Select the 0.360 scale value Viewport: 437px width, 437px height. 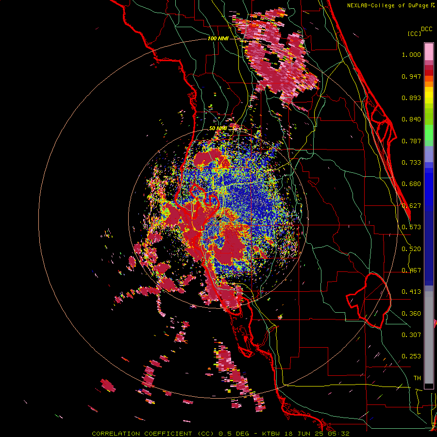pos(411,314)
